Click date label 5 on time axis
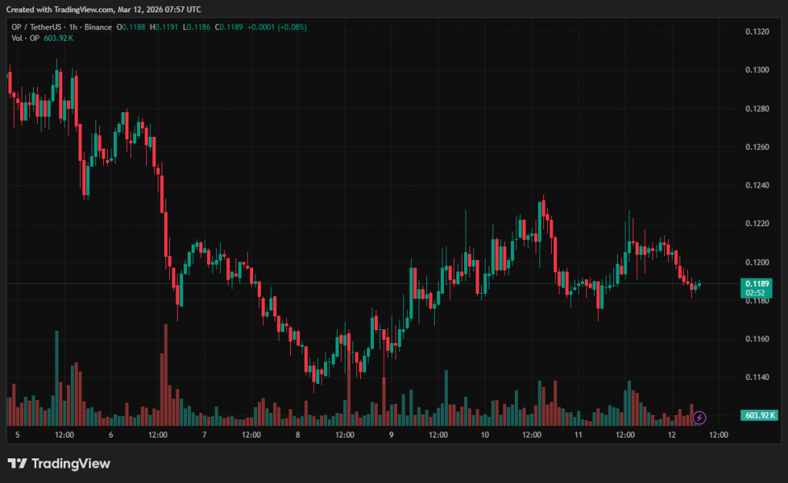This screenshot has width=788, height=483. click(18, 435)
